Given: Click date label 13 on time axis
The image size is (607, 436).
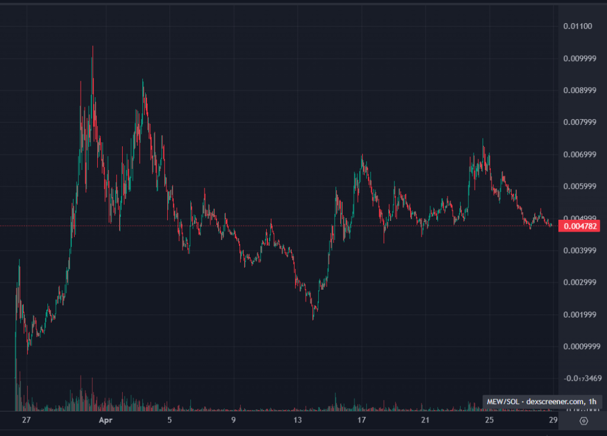Looking at the screenshot, I should pyautogui.click(x=298, y=421).
